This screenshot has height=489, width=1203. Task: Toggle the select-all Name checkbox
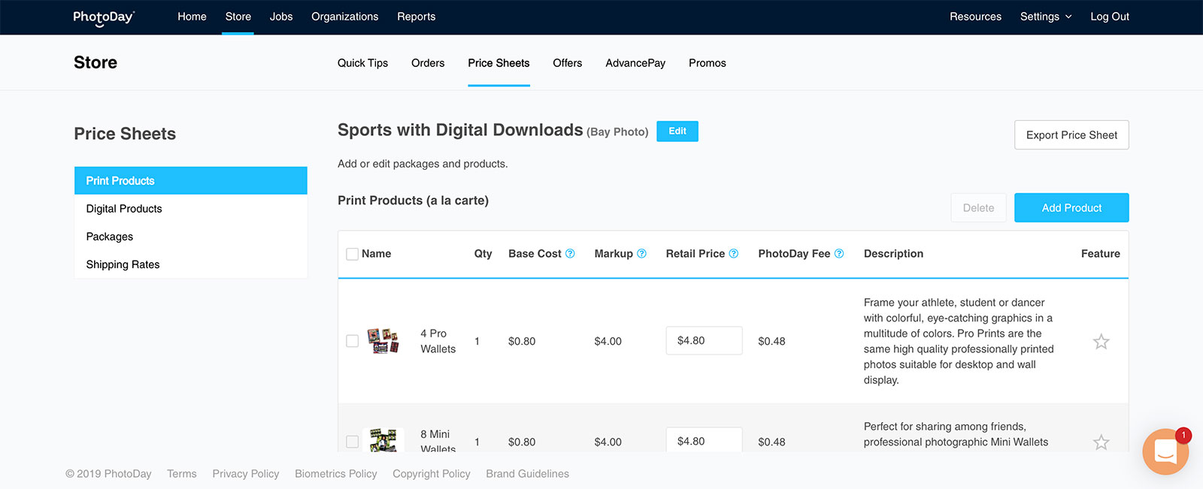click(x=352, y=254)
